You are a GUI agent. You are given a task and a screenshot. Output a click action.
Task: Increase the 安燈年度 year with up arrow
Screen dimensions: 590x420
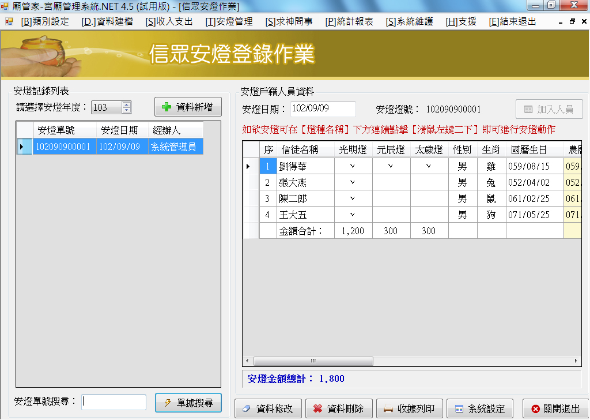click(127, 104)
